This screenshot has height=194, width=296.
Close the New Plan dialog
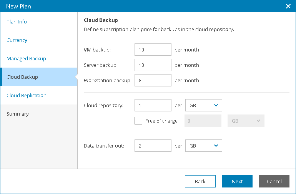pyautogui.click(x=288, y=6)
